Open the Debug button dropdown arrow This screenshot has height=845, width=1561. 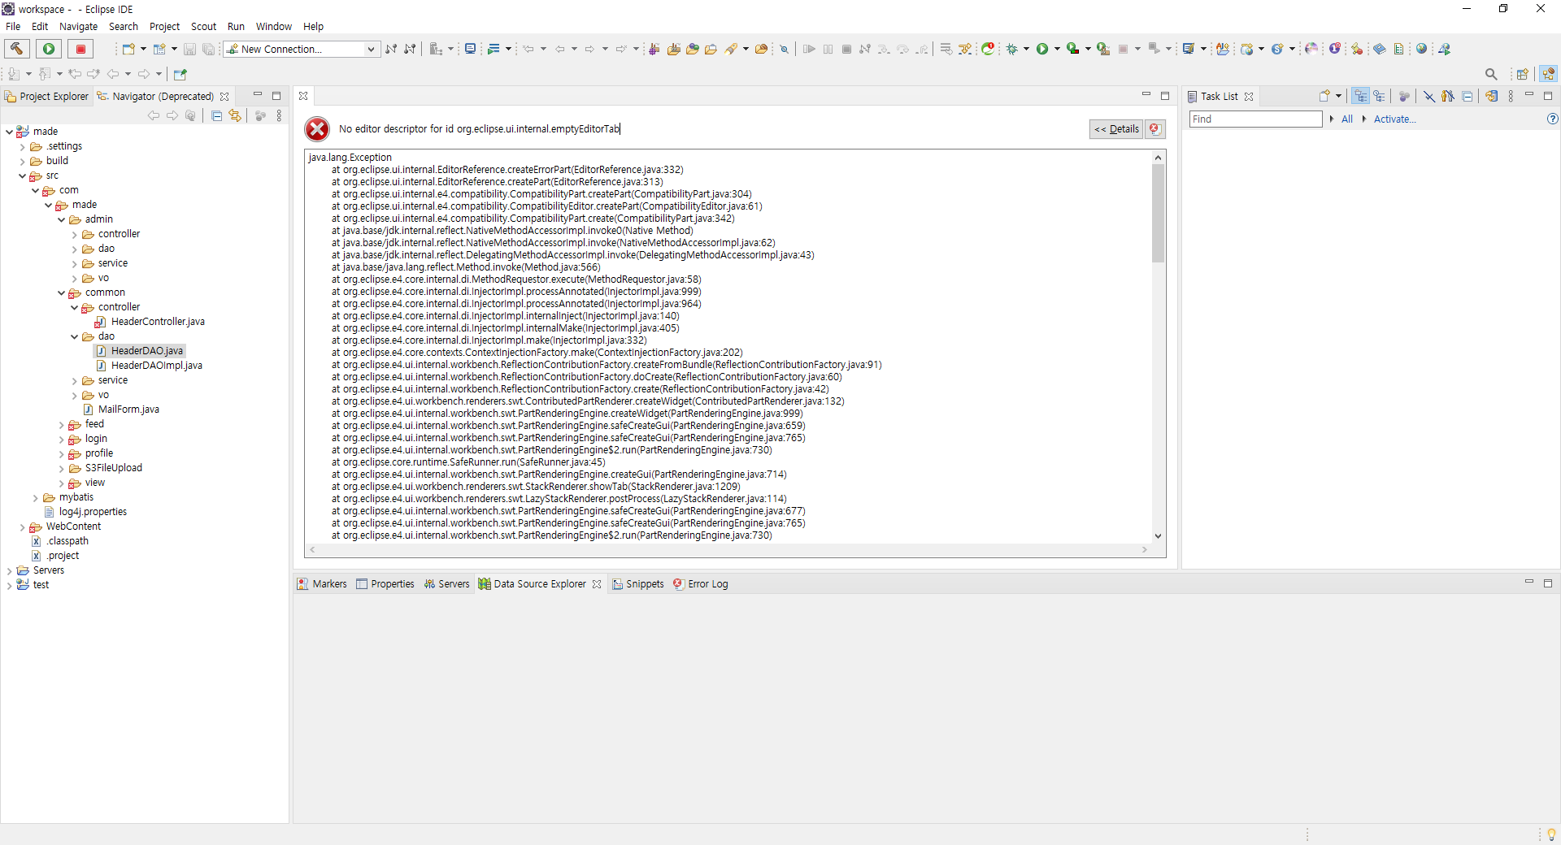pos(1026,49)
